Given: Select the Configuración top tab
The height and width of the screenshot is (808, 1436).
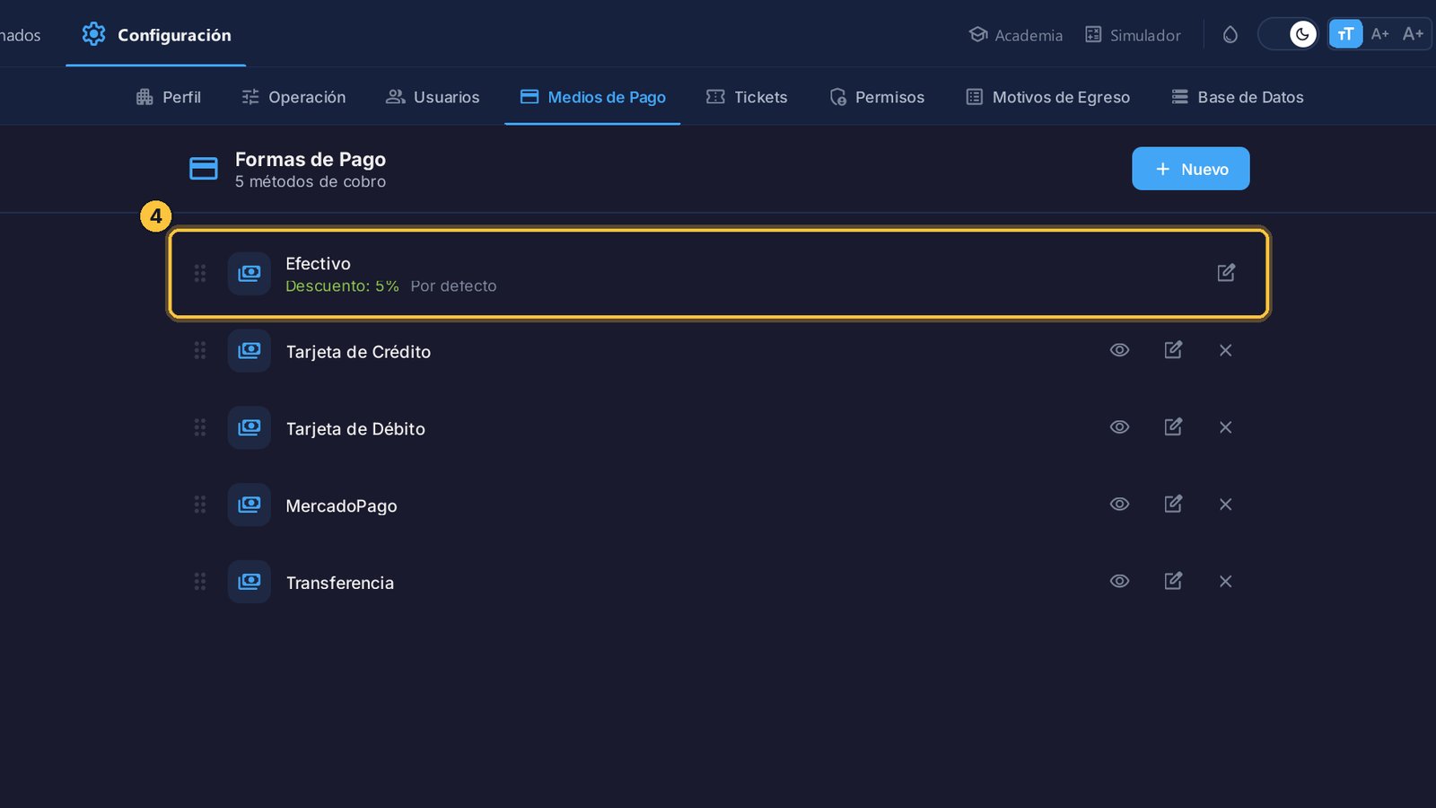Looking at the screenshot, I should 156,35.
